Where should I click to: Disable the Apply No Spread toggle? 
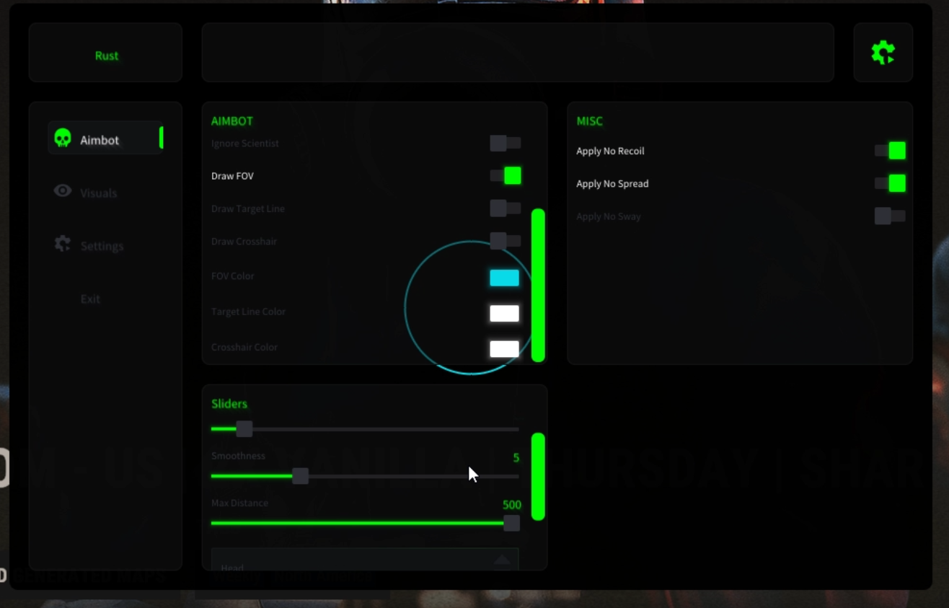[889, 183]
